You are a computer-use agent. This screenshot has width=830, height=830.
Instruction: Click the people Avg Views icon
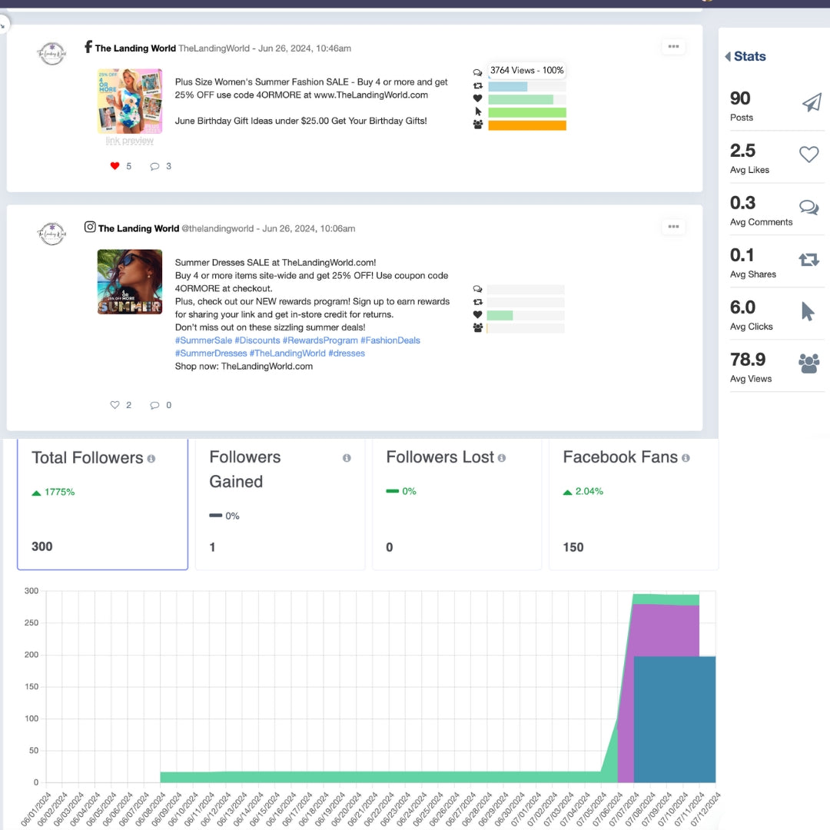[x=808, y=364]
